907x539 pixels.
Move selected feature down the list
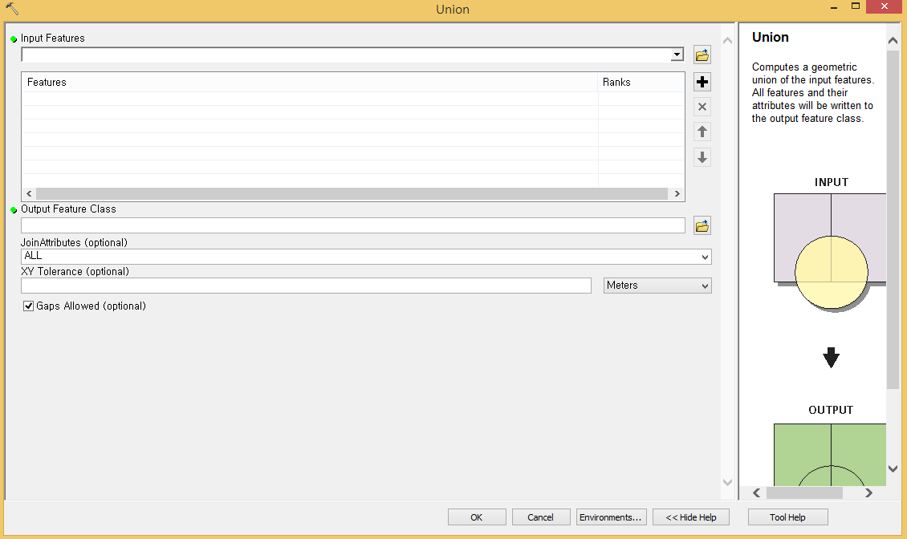tap(702, 157)
